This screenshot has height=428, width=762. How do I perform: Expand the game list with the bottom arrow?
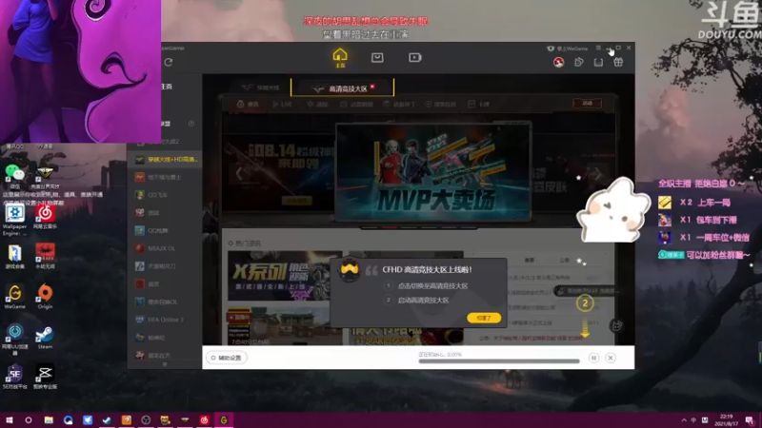click(x=164, y=364)
